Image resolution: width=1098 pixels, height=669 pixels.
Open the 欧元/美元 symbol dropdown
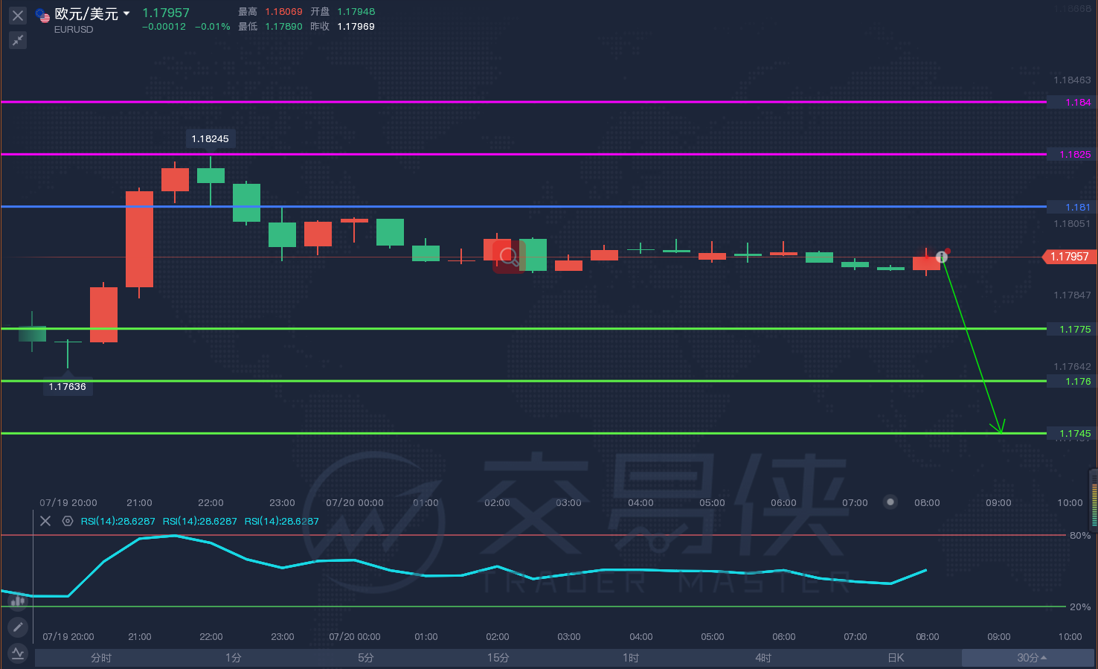pyautogui.click(x=126, y=13)
